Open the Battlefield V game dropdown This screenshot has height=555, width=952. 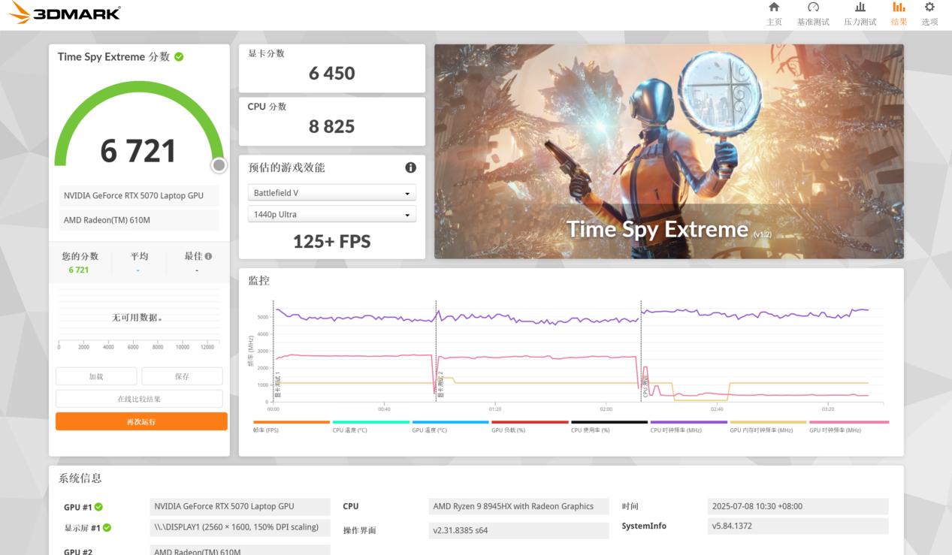tap(331, 193)
